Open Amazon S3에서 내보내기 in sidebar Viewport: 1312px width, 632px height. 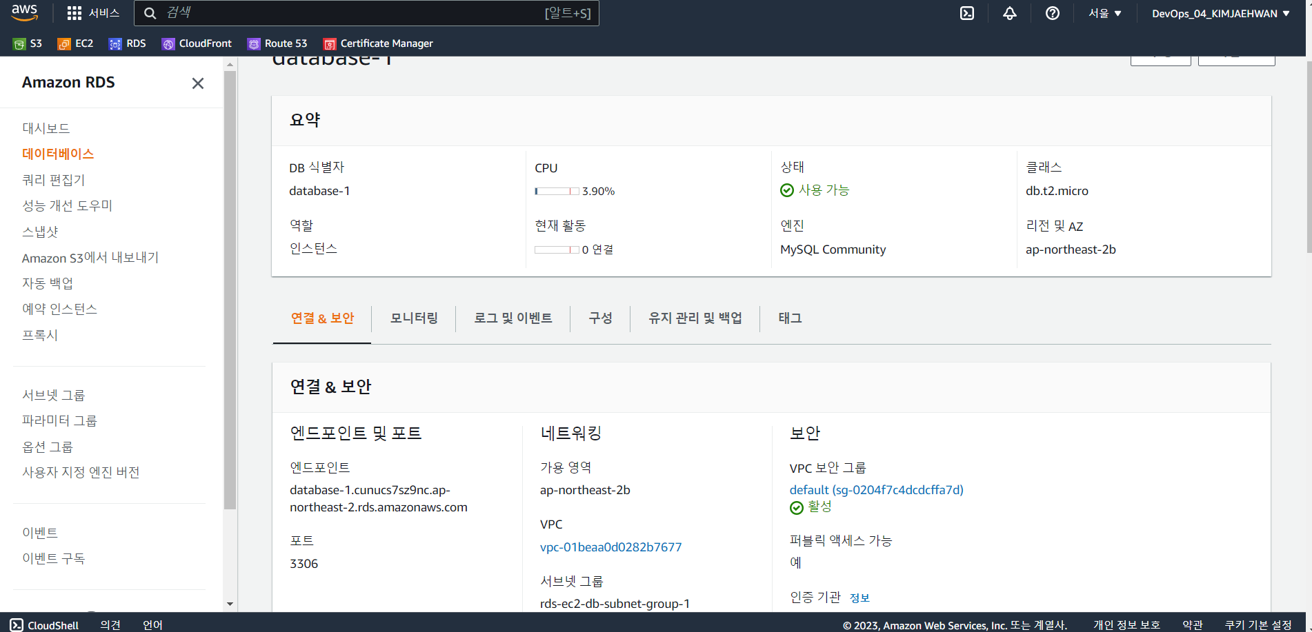[x=90, y=258]
